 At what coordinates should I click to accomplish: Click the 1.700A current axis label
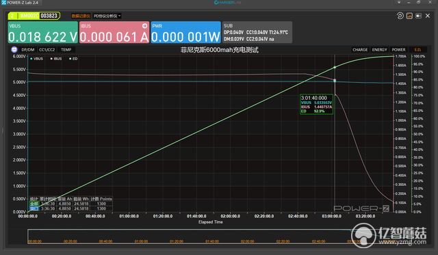coord(400,56)
